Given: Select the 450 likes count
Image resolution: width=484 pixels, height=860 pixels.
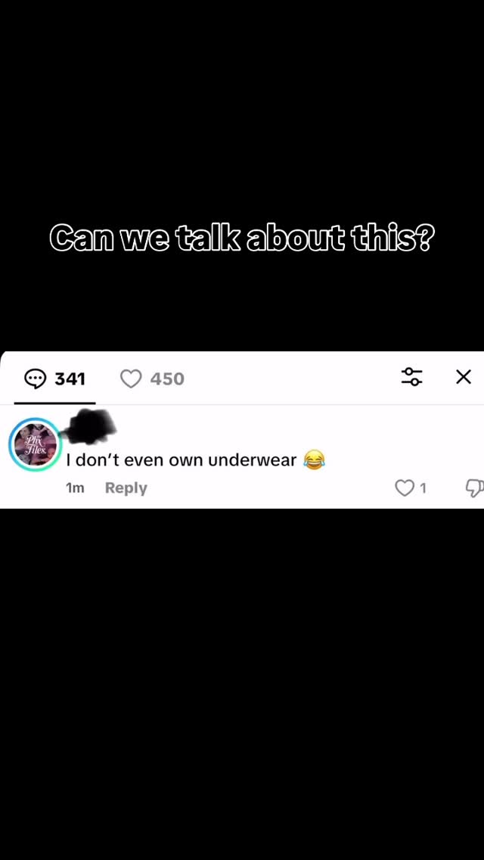Looking at the screenshot, I should pyautogui.click(x=167, y=379).
